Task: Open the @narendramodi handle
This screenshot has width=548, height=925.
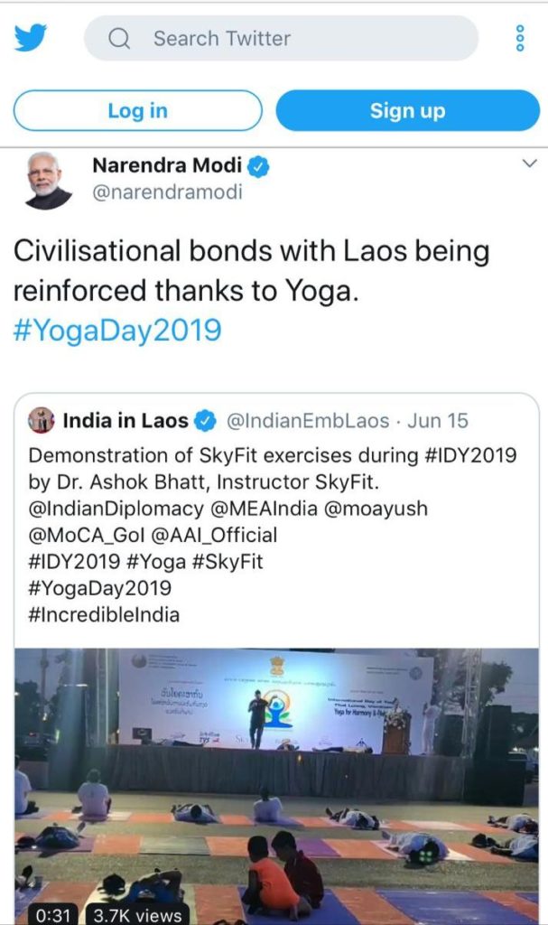Action: click(167, 192)
